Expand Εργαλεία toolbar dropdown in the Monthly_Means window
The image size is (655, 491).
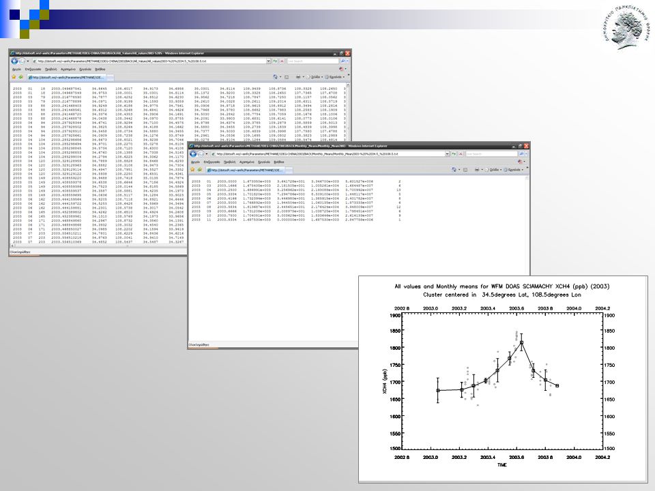[513, 170]
